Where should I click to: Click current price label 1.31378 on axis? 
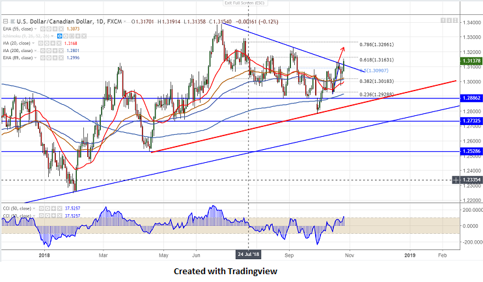pos(471,61)
